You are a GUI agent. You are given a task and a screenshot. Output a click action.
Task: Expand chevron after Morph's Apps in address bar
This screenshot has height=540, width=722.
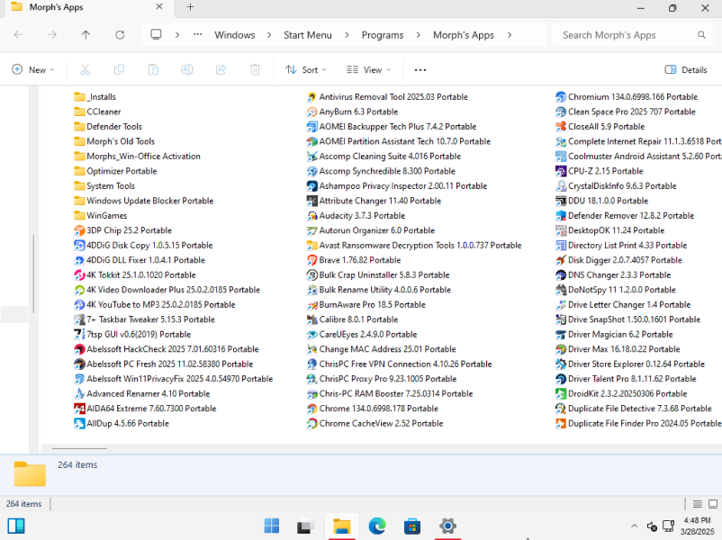510,35
